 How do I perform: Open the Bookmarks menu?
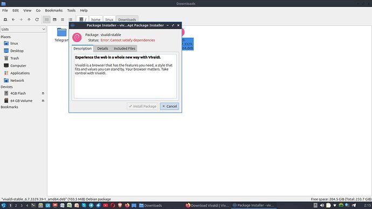[53, 10]
